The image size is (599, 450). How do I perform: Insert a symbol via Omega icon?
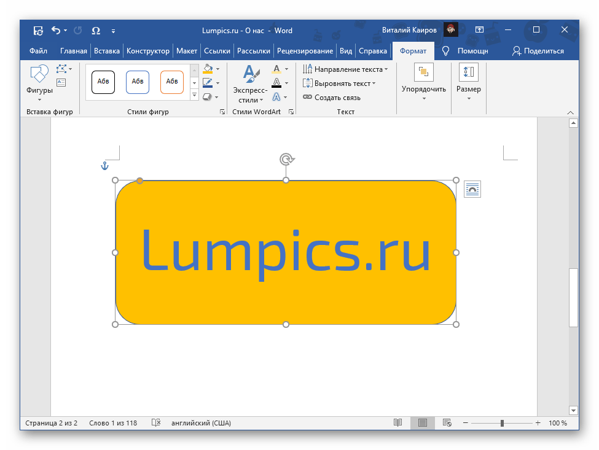click(96, 31)
